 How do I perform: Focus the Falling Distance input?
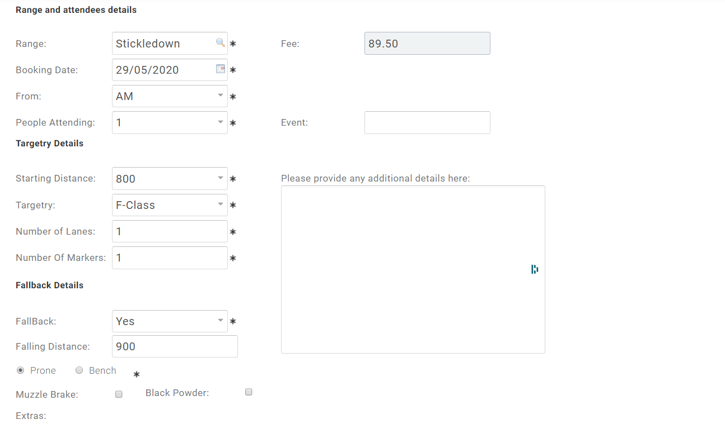(x=175, y=346)
